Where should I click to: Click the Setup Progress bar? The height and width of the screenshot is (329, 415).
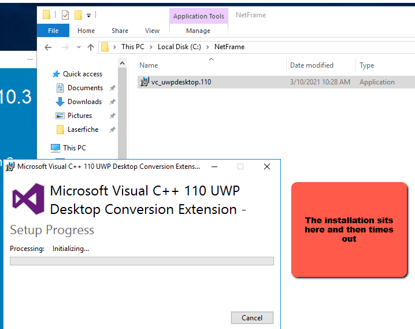point(142,261)
